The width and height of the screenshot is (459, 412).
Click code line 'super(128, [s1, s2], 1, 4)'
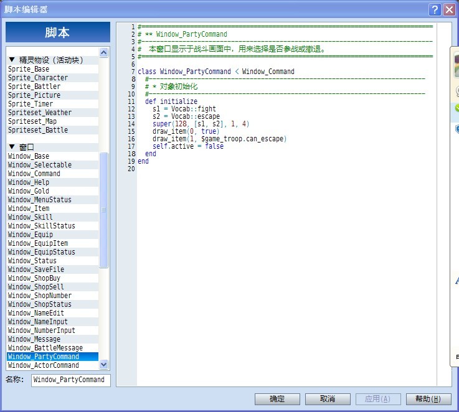(201, 124)
